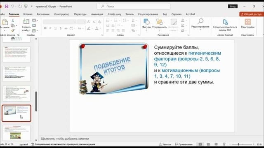The width and height of the screenshot is (264, 148).
Task: Click Создать слайд new slide button
Action: pyautogui.click(x=26, y=25)
